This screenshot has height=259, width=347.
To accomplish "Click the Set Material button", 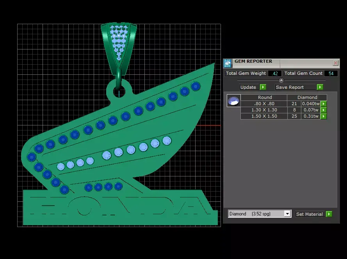I will (x=310, y=214).
